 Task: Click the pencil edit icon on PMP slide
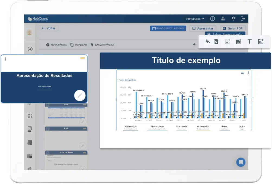82,146
